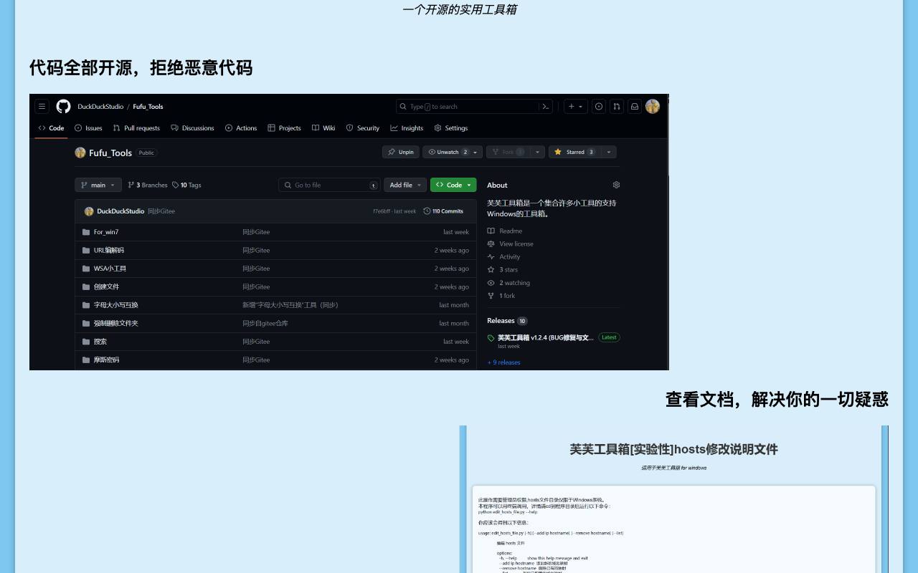
Task: Click the folder icon beside 搜索
Action: point(86,342)
